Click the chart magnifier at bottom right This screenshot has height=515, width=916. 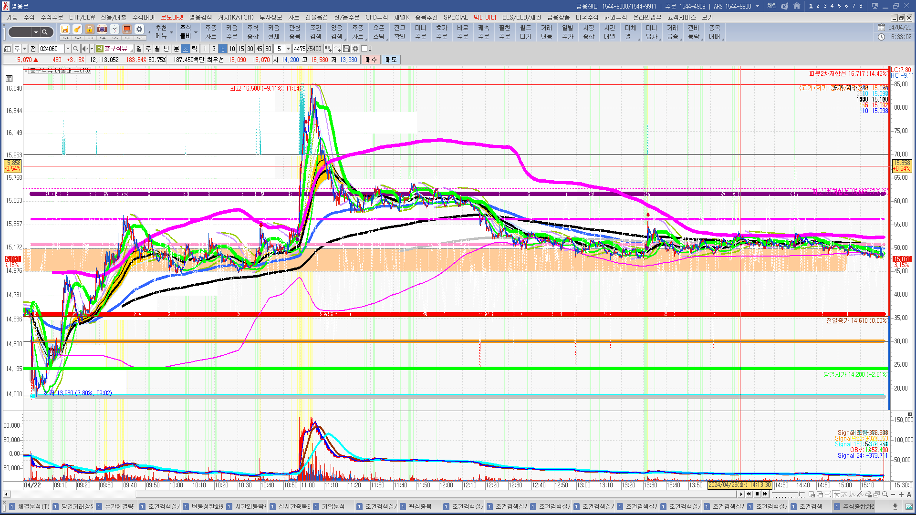pyautogui.click(x=885, y=494)
